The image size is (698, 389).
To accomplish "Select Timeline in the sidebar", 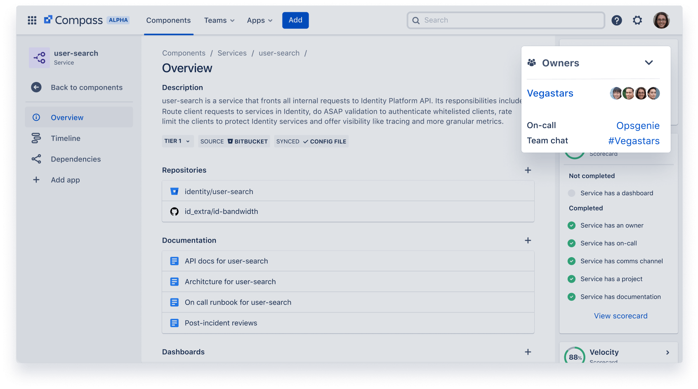I will [66, 138].
